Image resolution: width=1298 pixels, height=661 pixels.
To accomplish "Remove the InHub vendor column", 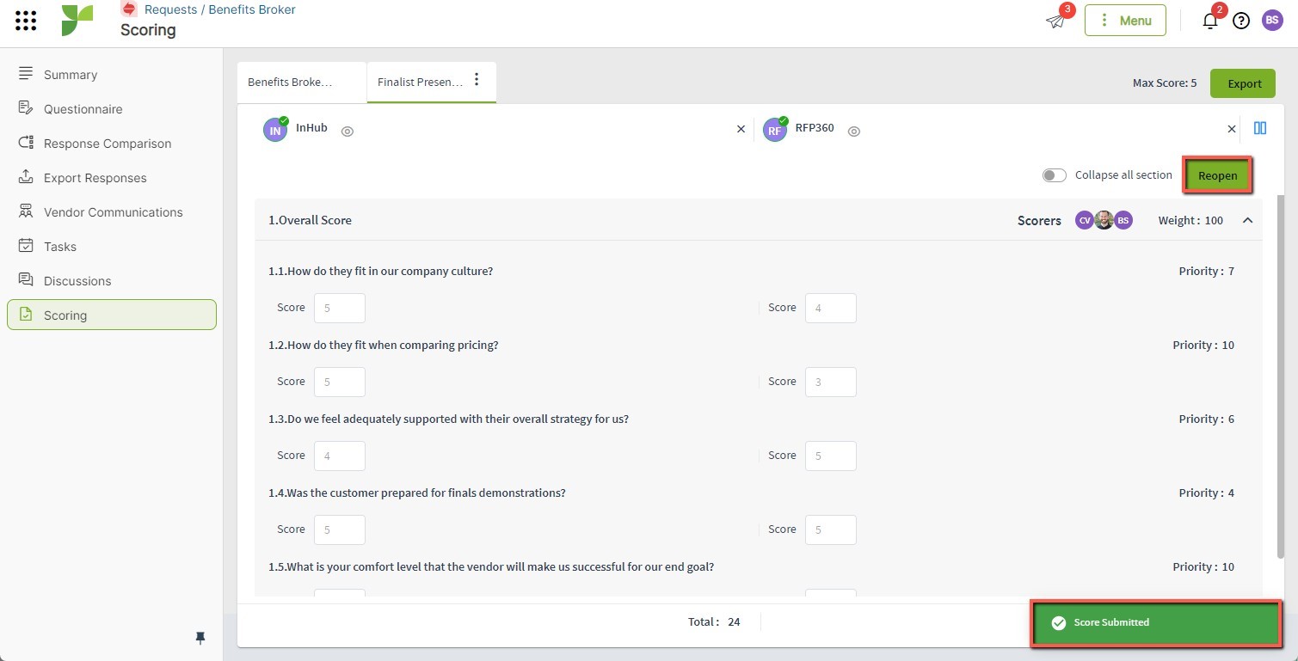I will (x=741, y=129).
